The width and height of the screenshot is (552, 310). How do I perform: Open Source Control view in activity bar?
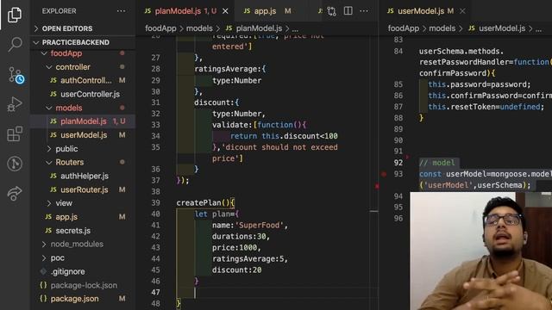click(x=16, y=75)
